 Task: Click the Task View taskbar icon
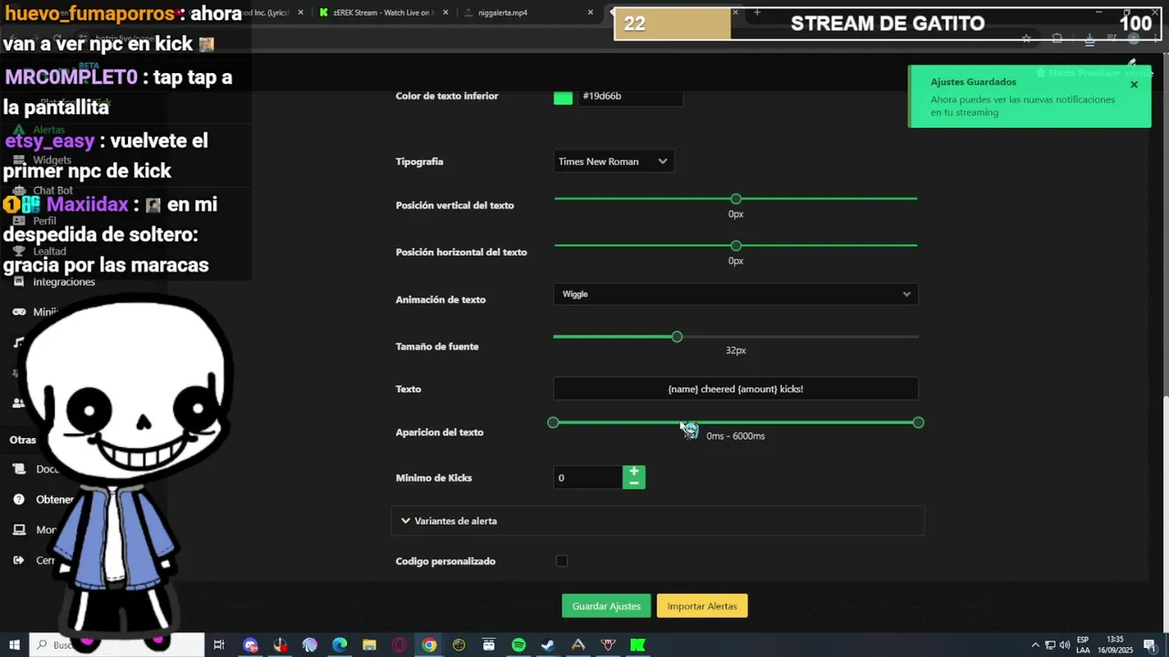point(219,645)
